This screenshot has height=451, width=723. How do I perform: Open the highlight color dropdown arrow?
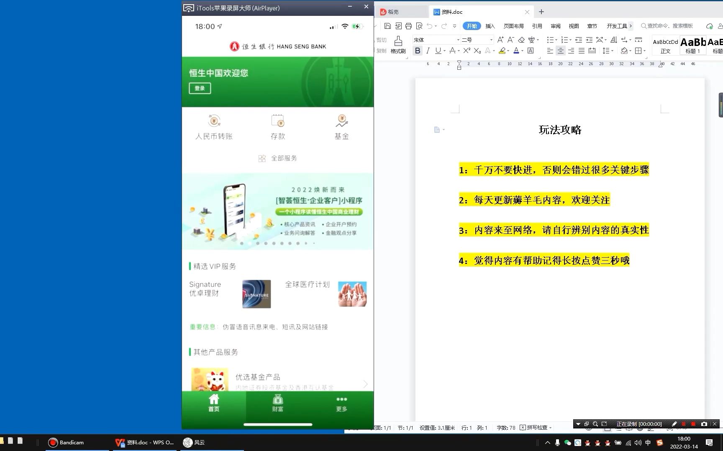[508, 51]
